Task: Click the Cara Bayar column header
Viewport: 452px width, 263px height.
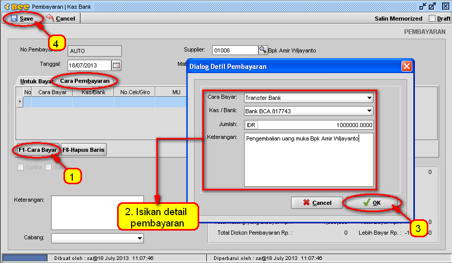Action: tap(52, 92)
